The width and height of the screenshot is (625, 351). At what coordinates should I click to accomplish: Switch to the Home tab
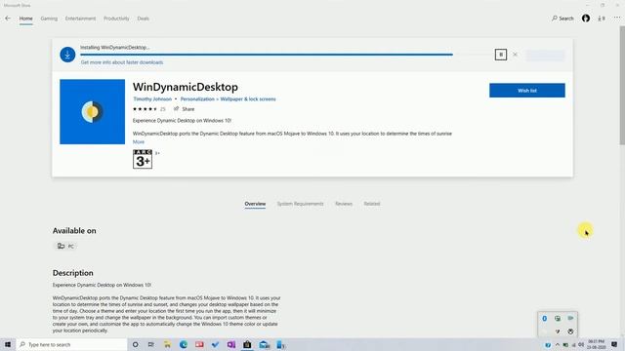(26, 19)
